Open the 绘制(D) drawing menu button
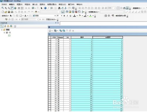 click(5, 16)
